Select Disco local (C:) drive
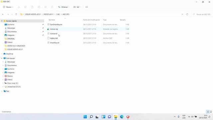This screenshot has height=120, width=213. [x=13, y=83]
